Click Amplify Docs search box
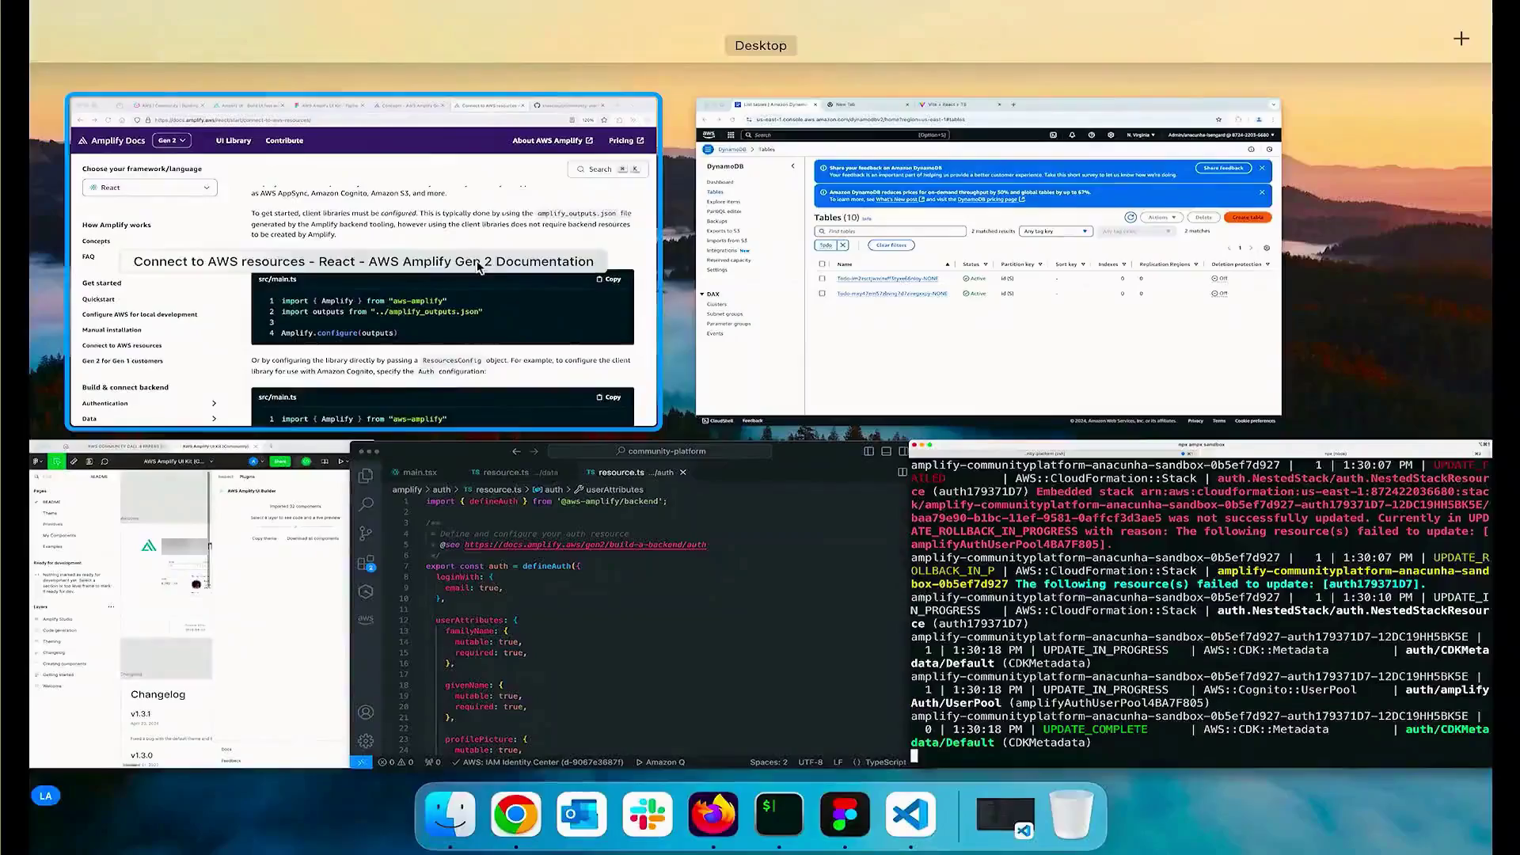Image resolution: width=1520 pixels, height=855 pixels. click(x=607, y=169)
